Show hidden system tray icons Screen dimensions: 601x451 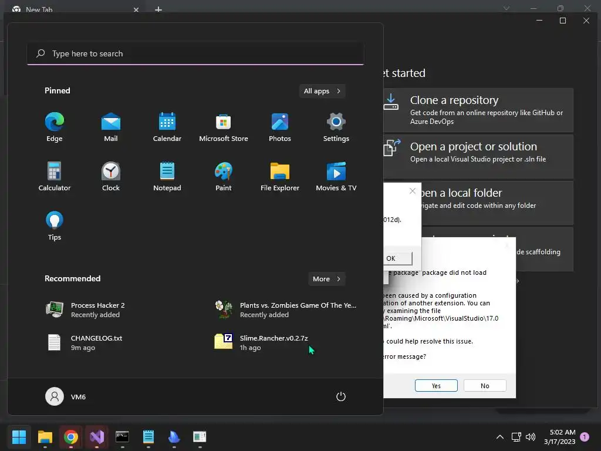coord(500,437)
